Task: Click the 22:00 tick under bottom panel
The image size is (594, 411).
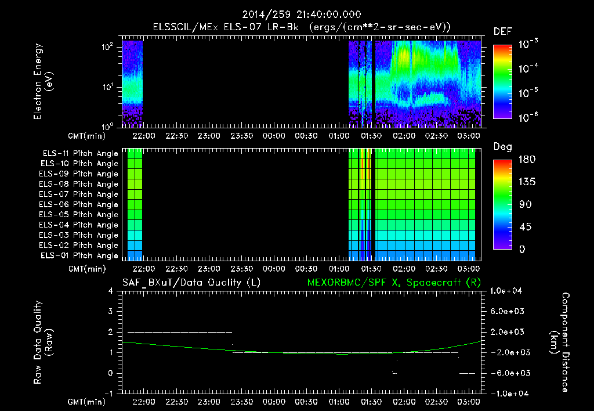Action: click(144, 402)
